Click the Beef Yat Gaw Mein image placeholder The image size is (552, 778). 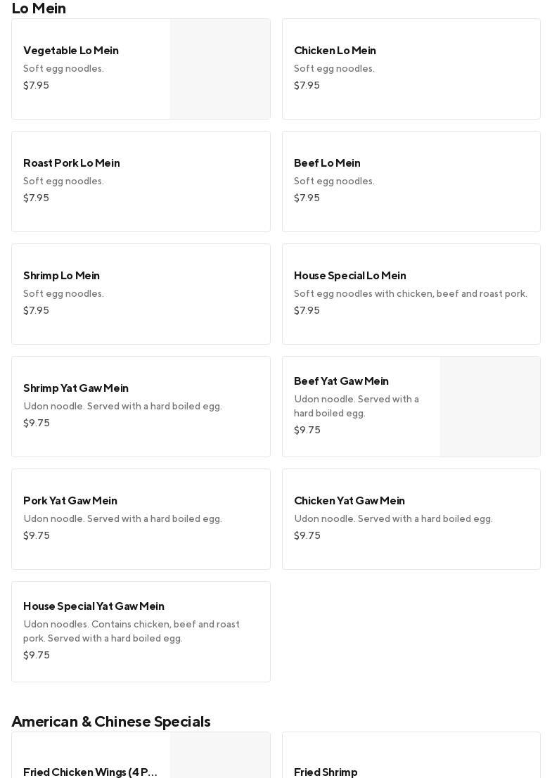(x=490, y=407)
